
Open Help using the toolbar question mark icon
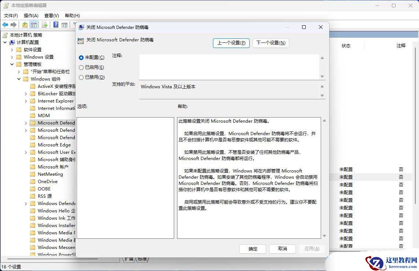(x=56, y=25)
